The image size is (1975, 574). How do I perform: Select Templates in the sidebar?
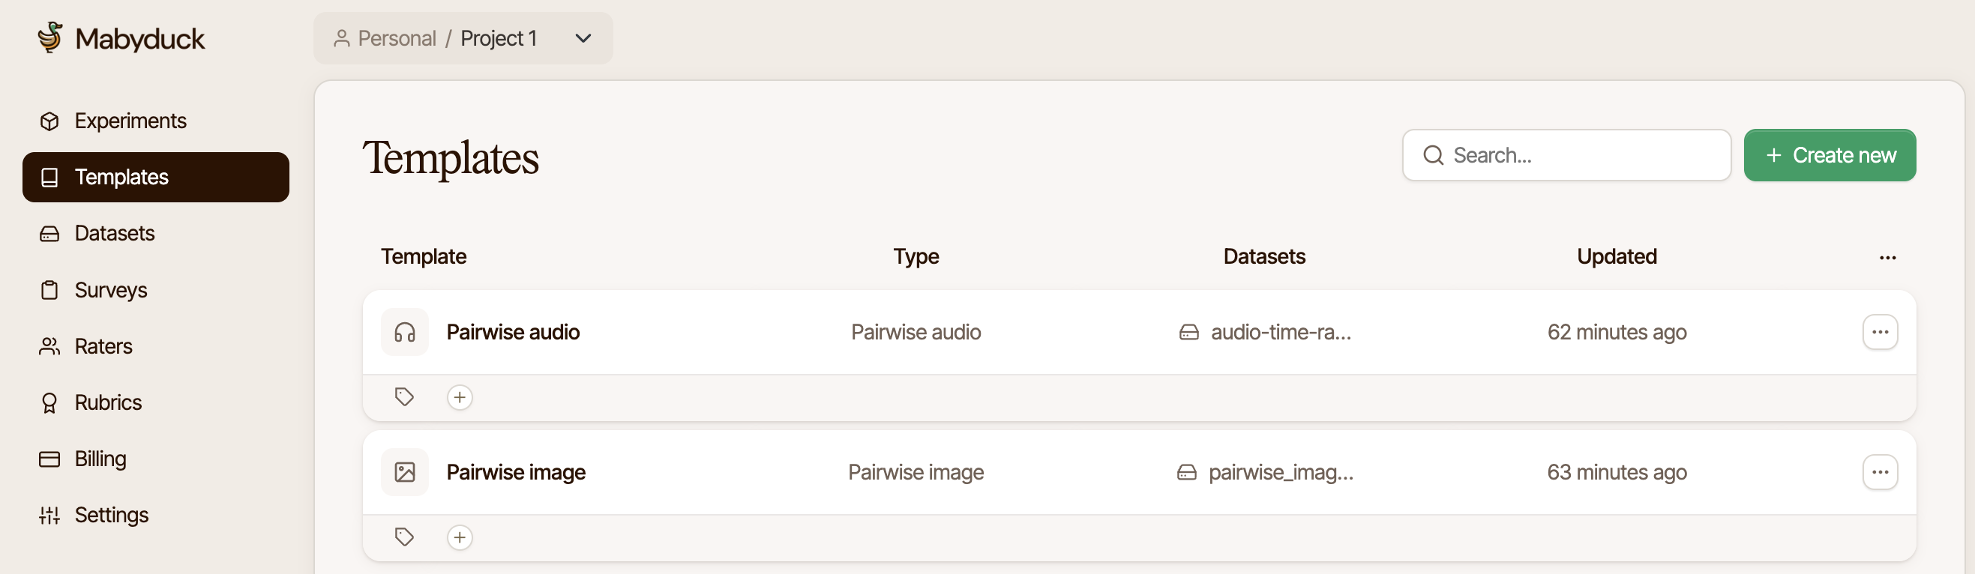point(156,177)
